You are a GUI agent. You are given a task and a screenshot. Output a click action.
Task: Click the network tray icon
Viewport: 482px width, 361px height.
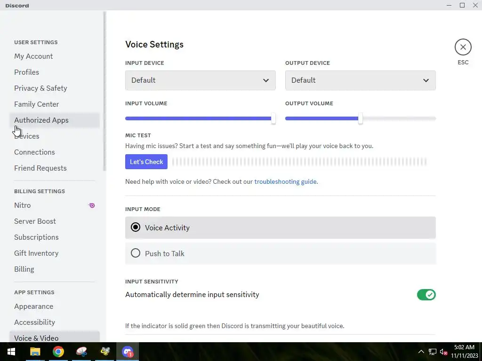(x=433, y=352)
